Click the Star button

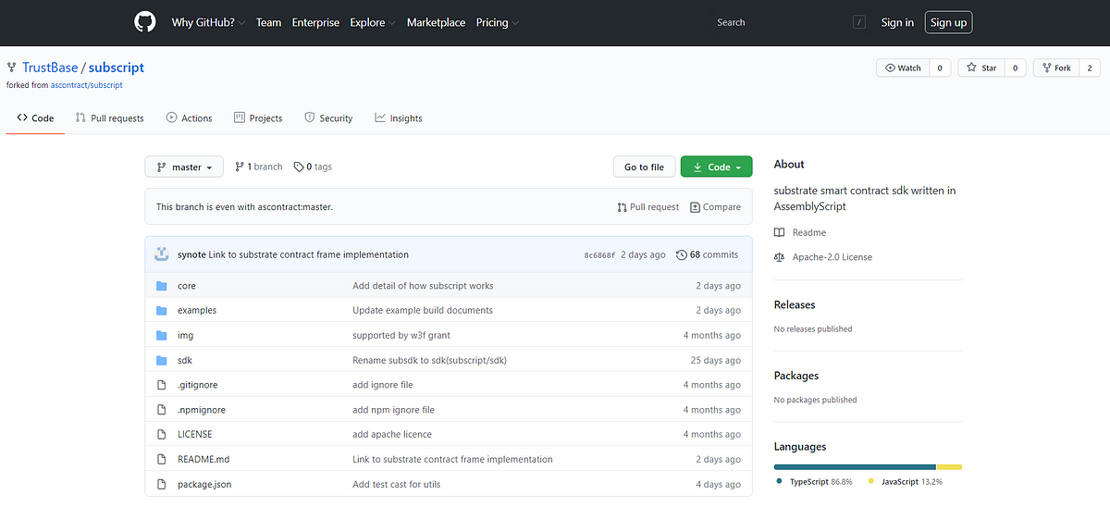980,68
